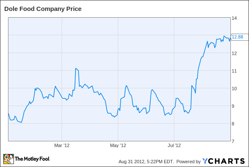This screenshot has width=249, height=167.
Task: Click The Motley Fool wordmark text
Action: [32, 159]
